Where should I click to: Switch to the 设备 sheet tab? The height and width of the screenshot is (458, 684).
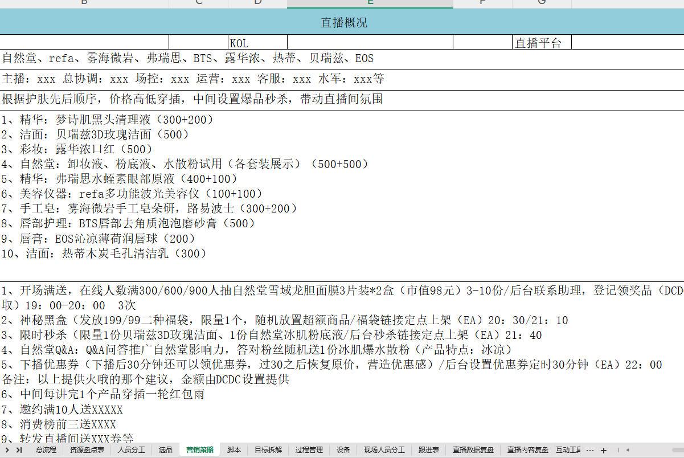tap(343, 450)
